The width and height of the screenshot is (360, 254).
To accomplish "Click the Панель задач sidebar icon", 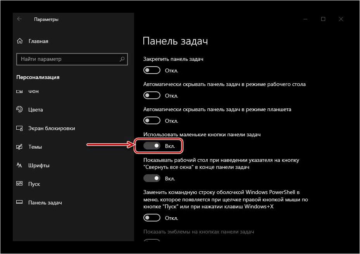I will click(19, 203).
